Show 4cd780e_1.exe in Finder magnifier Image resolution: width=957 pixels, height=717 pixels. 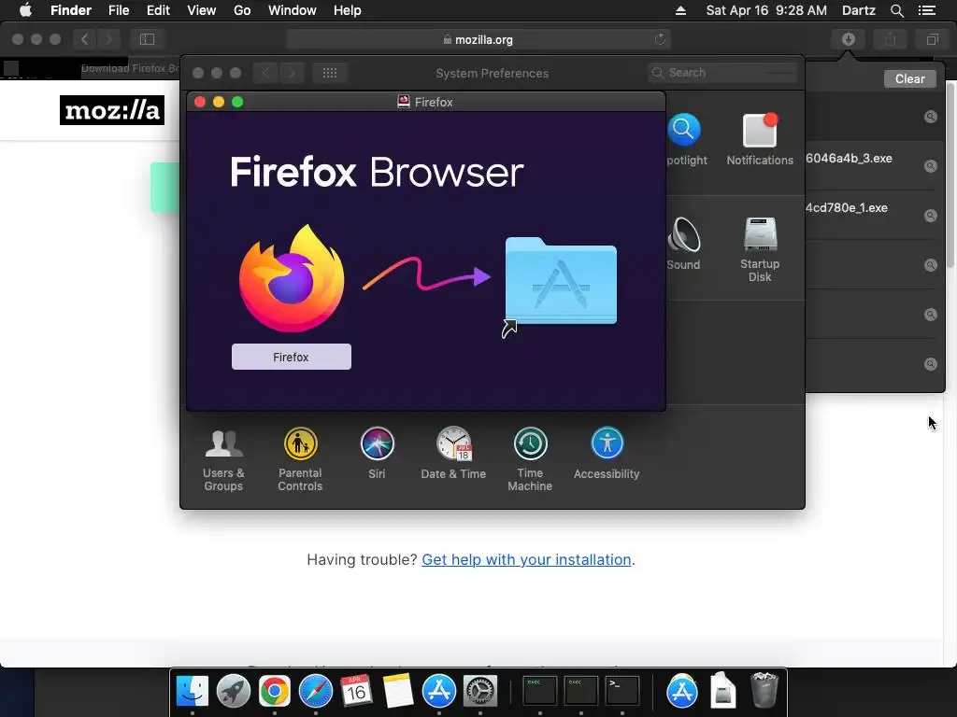(930, 216)
